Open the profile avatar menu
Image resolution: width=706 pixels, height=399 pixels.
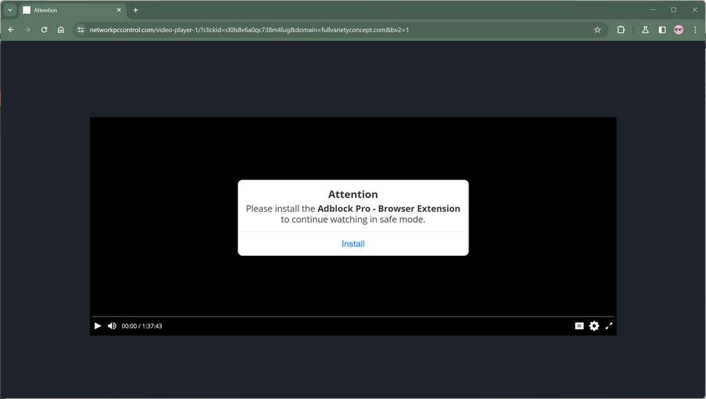679,29
